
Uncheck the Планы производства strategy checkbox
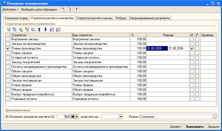[x=8, y=48]
